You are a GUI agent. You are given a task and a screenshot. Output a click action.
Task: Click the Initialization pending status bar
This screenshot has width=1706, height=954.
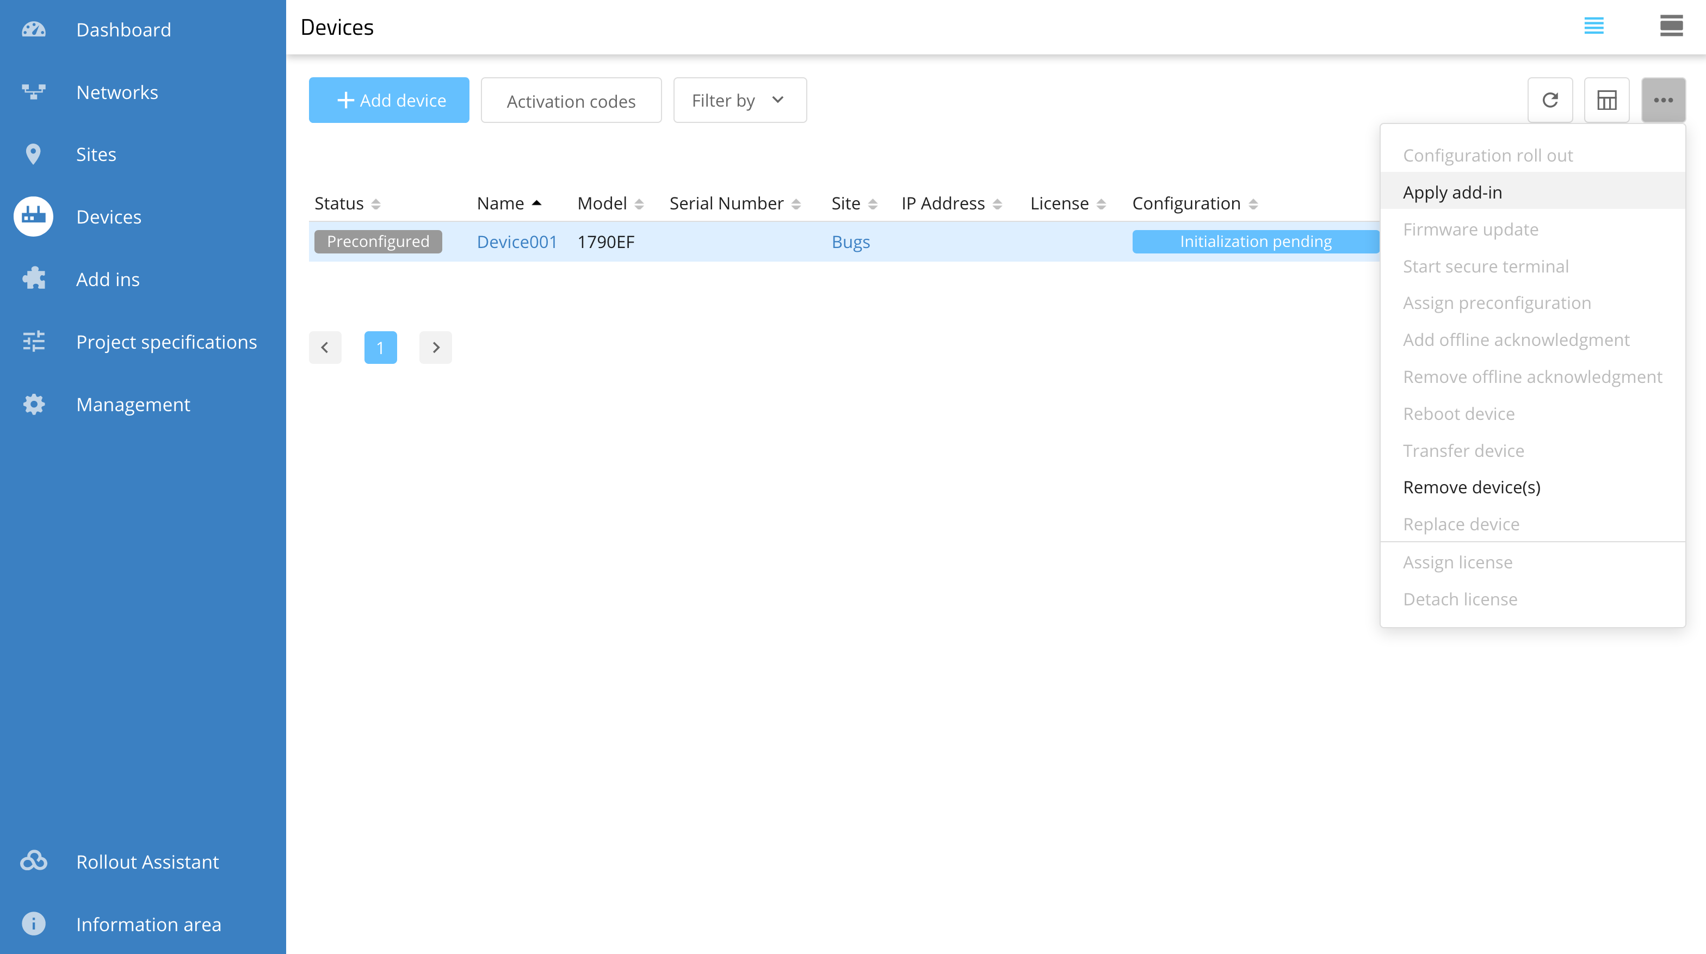tap(1255, 241)
